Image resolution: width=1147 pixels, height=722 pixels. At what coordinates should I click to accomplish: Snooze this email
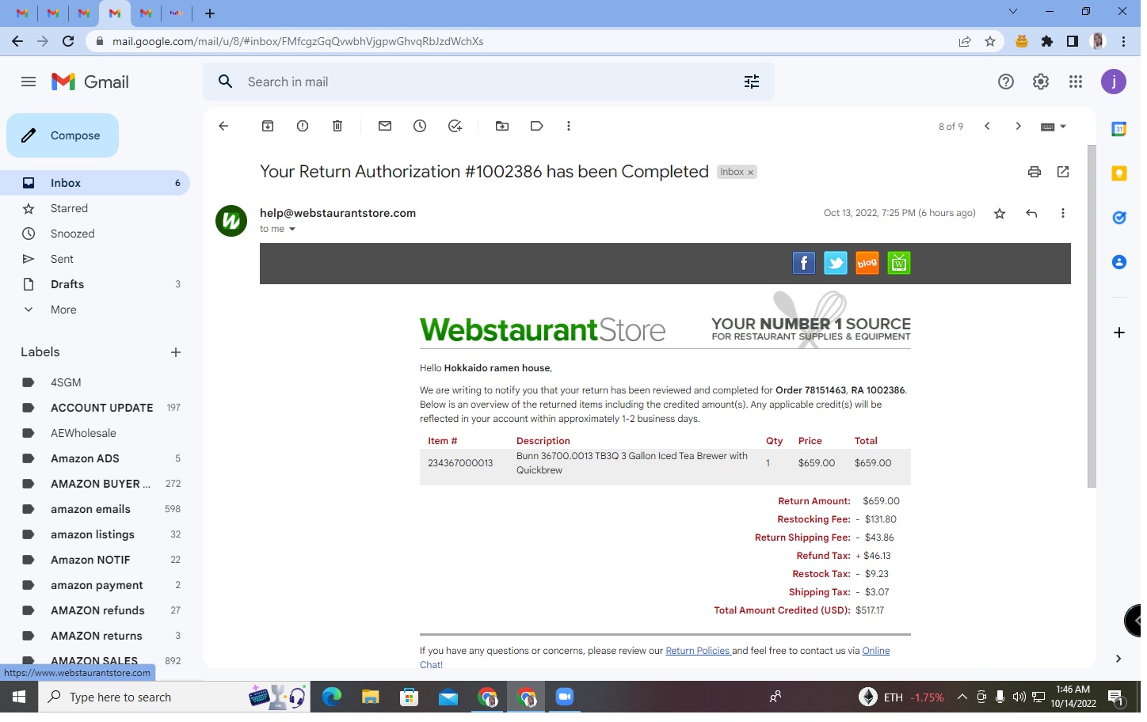click(x=420, y=126)
